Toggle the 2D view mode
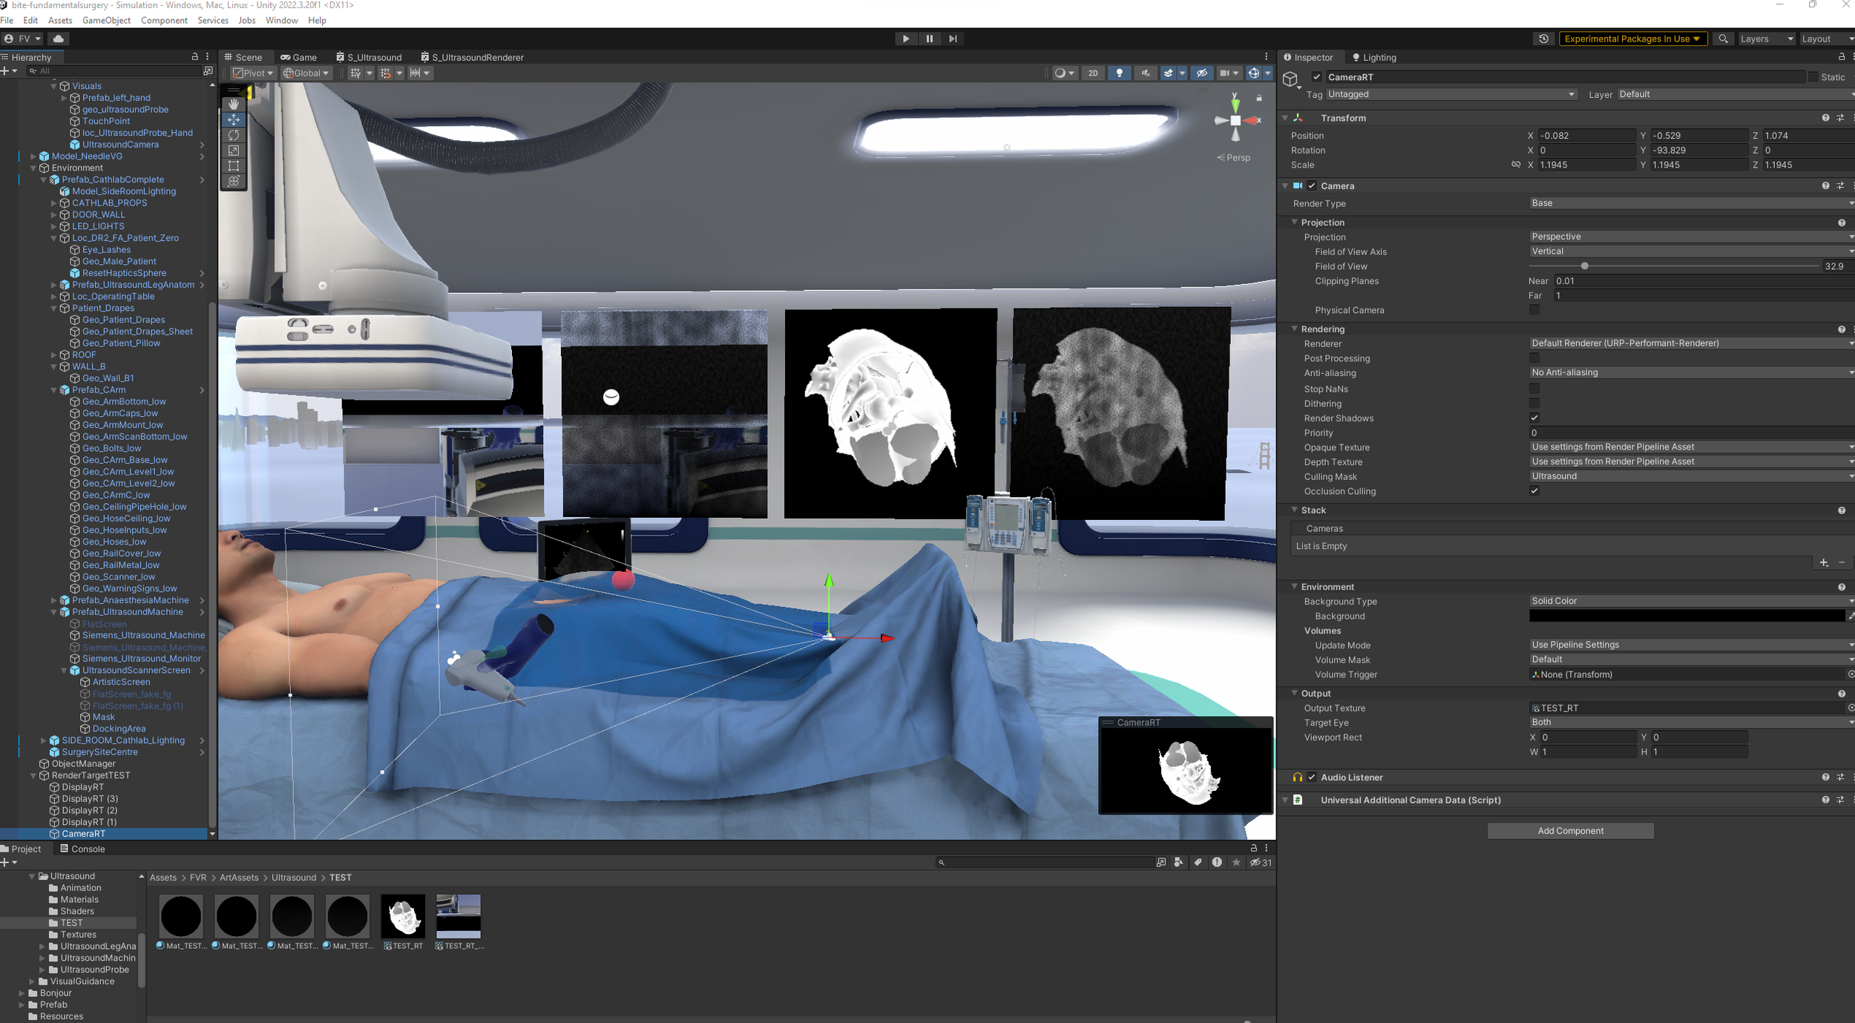1855x1023 pixels. (x=1092, y=73)
